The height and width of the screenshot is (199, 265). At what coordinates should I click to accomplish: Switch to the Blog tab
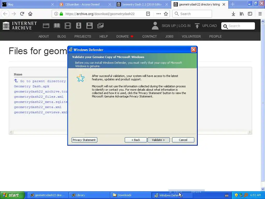click(x=28, y=4)
